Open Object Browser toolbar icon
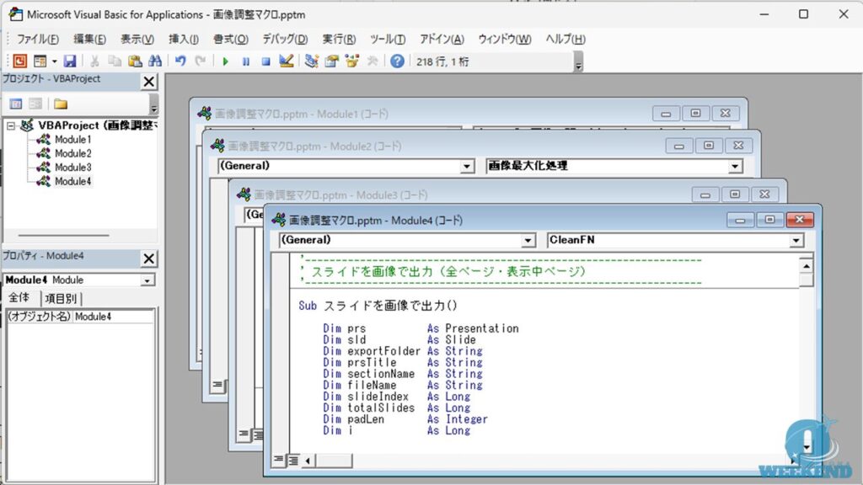This screenshot has width=863, height=485. (352, 61)
